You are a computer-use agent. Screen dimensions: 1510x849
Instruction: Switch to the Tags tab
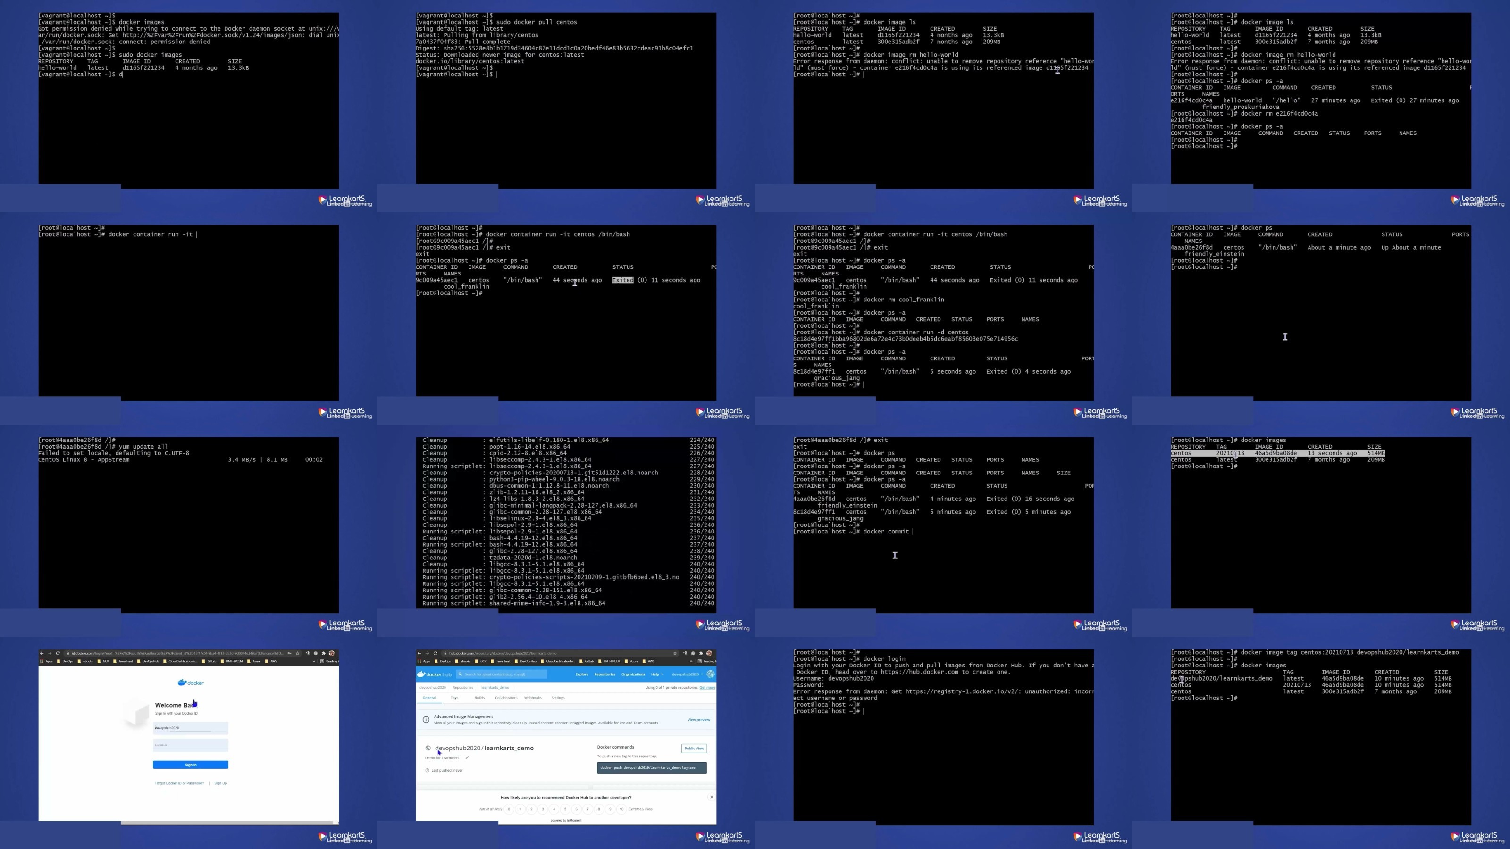[454, 698]
